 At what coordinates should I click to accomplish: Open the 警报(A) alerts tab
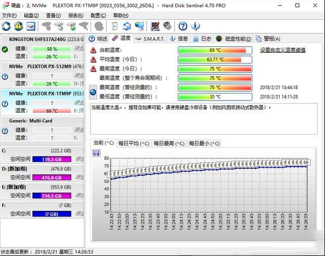[x=268, y=39]
